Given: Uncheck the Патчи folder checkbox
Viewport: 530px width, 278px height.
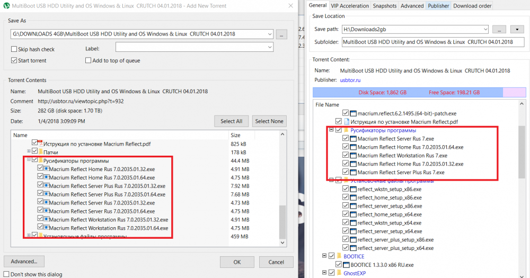Looking at the screenshot, I should 34,151.
